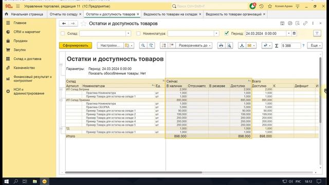Open the Закупки section
The width and height of the screenshot is (329, 185).
(x=20, y=50)
